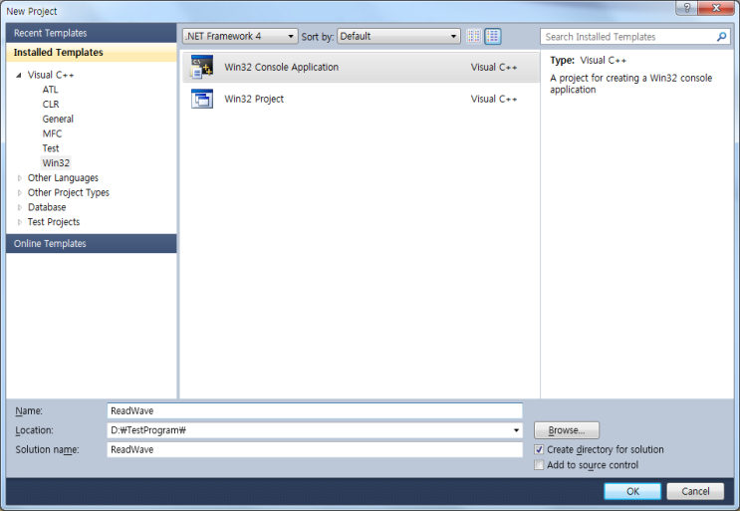
Task: Click the Other Languages label
Action: [63, 178]
